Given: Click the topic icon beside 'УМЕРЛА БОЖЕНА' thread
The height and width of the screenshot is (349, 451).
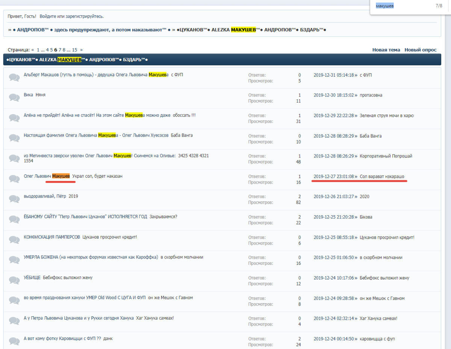Looking at the screenshot, I should pyautogui.click(x=14, y=260).
